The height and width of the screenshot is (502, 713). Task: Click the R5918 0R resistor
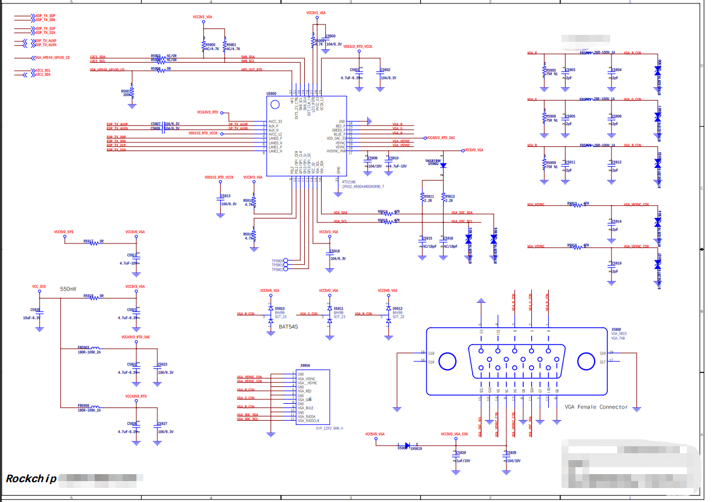pyautogui.click(x=93, y=298)
